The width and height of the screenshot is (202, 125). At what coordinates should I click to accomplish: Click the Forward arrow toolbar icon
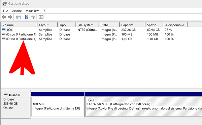[10, 17]
